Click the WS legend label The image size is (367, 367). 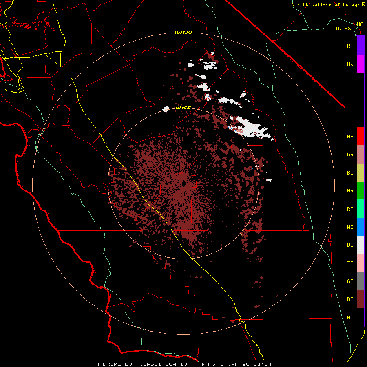tap(350, 227)
